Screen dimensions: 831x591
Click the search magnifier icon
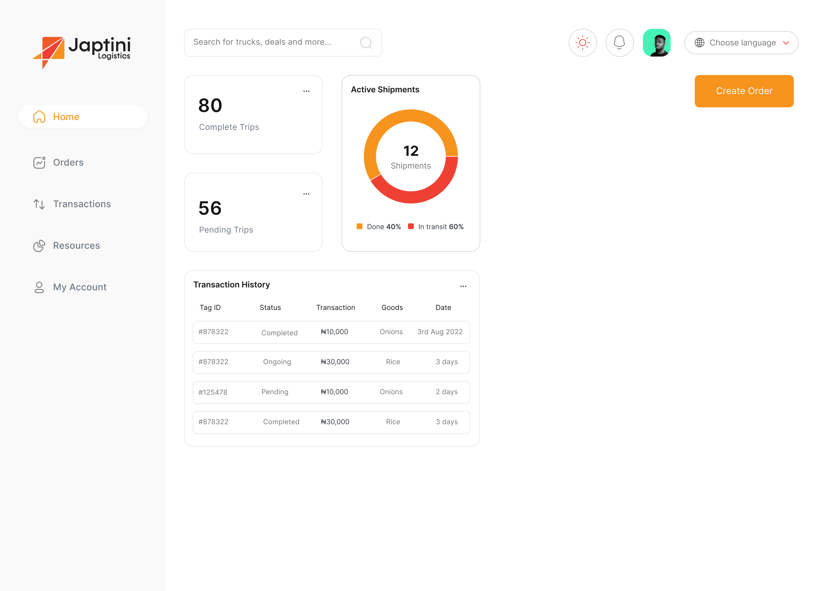point(366,43)
